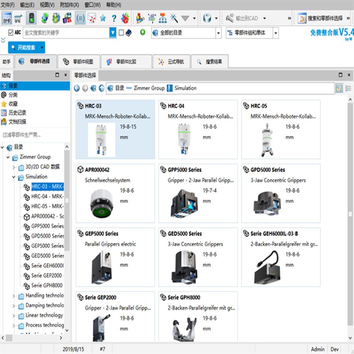This screenshot has height=354, width=354.
Task: Click the star favorites toolbar icon
Action: click(103, 19)
